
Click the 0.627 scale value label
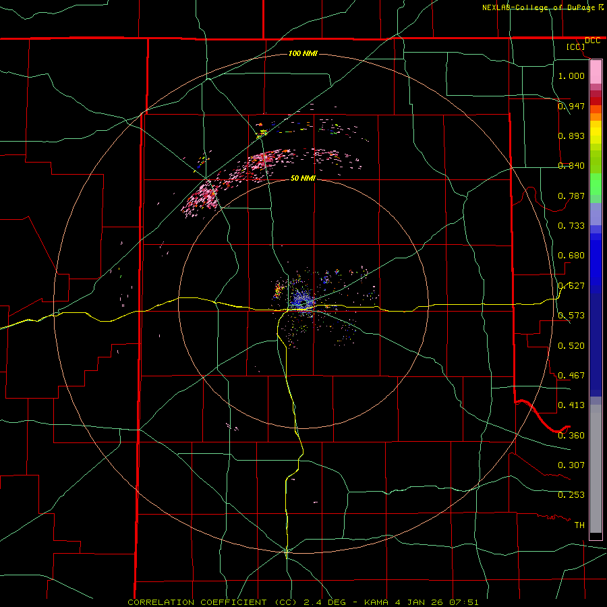(571, 285)
